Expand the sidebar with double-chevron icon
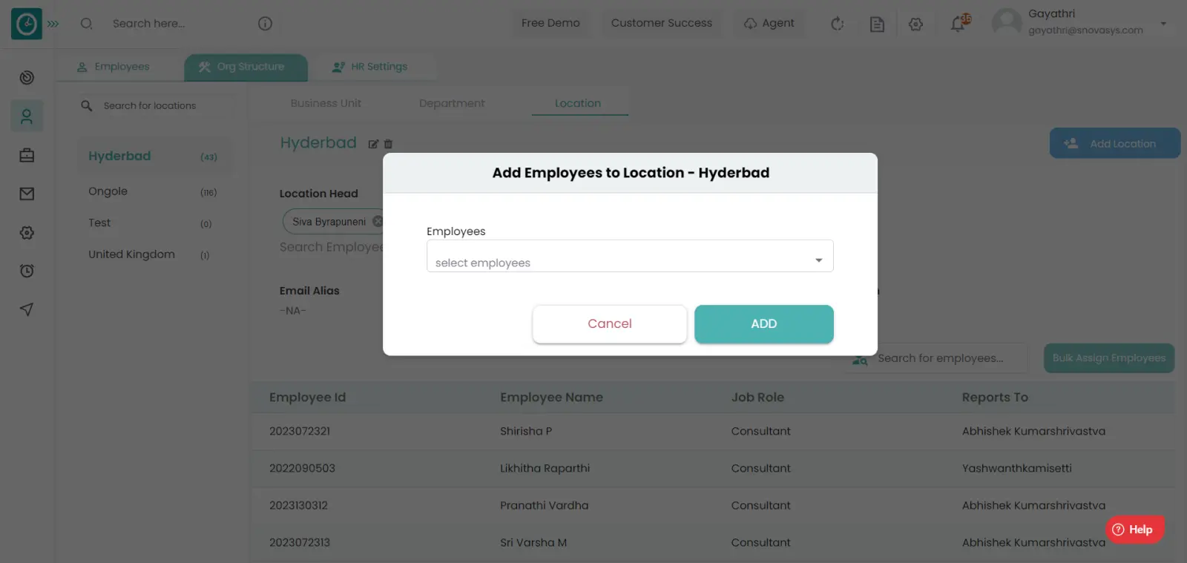 click(x=53, y=24)
